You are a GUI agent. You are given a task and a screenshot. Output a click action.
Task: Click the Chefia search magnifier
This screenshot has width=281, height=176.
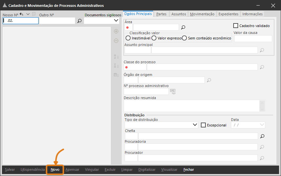click(262, 136)
